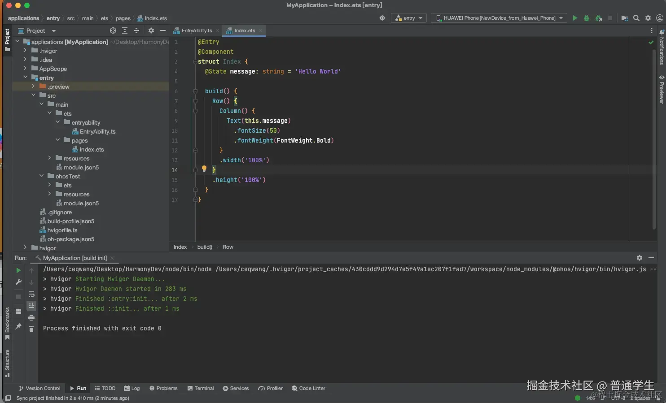Viewport: 666px width, 403px height.
Task: Toggle scroll to end in Run console
Action: coord(31,306)
